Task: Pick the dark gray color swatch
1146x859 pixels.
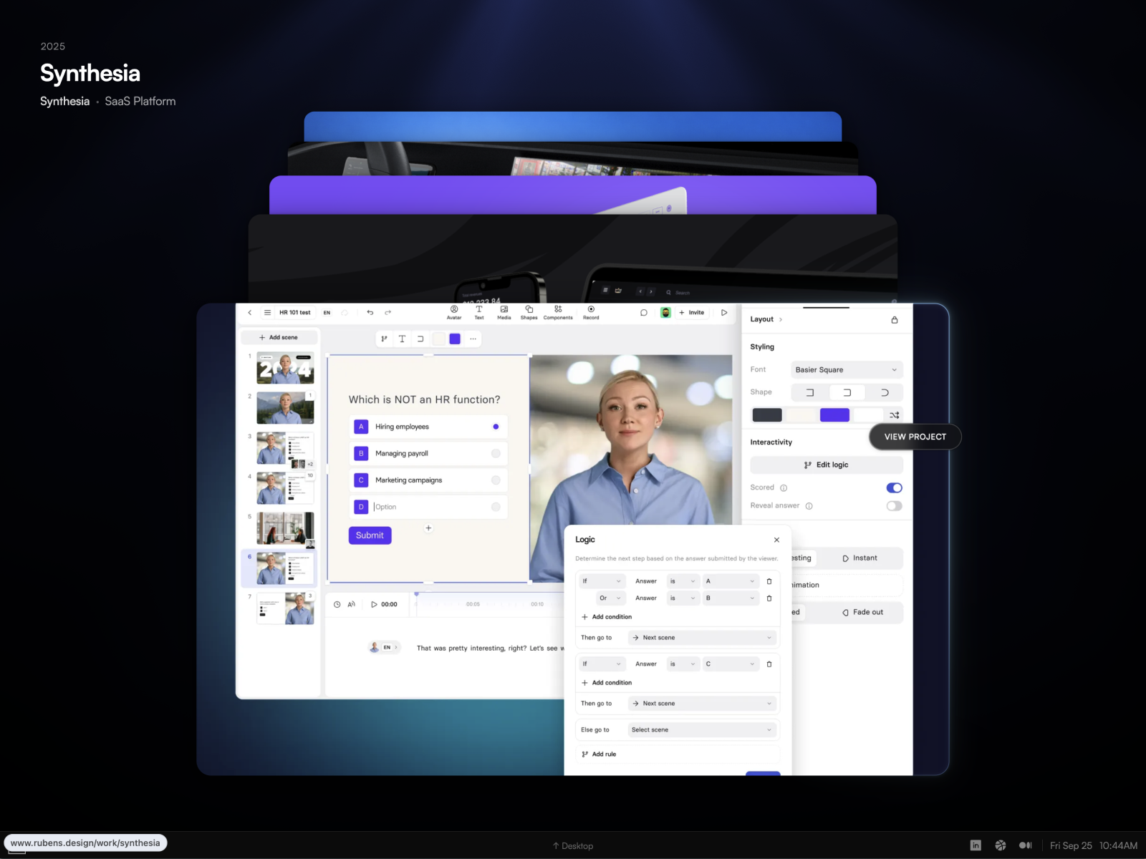Action: click(767, 415)
